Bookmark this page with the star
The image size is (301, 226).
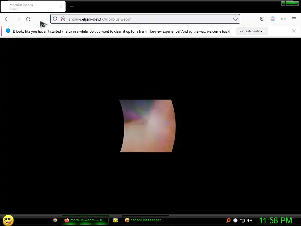pos(235,19)
